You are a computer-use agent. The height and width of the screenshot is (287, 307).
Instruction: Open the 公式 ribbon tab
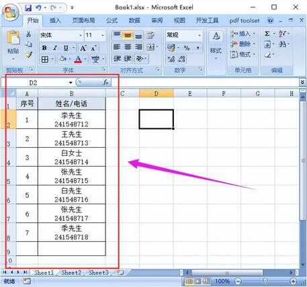(112, 21)
